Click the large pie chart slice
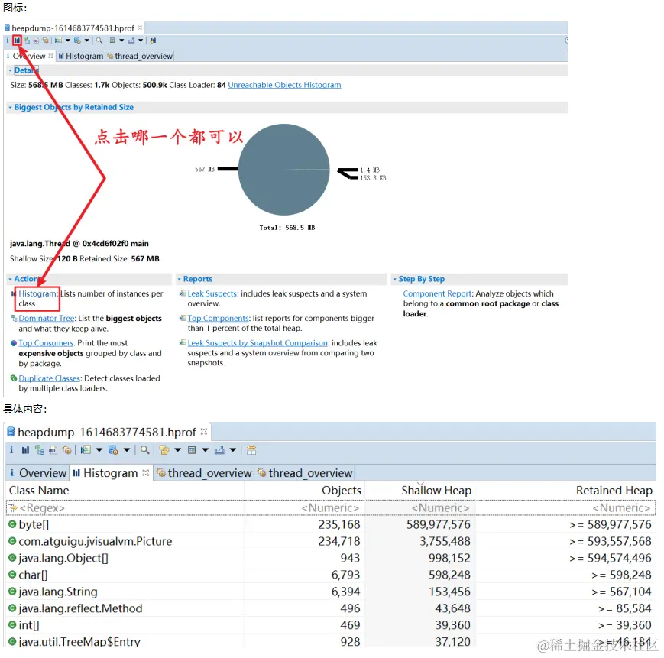Viewport: 664px width, 658px height. point(283,170)
